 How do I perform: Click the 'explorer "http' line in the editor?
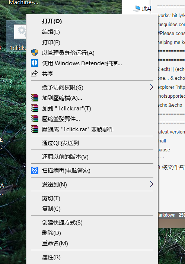[x=171, y=87]
